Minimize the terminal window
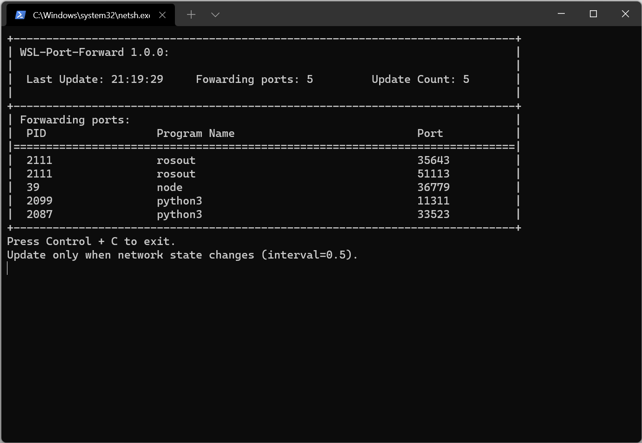This screenshot has height=443, width=642. coord(561,14)
